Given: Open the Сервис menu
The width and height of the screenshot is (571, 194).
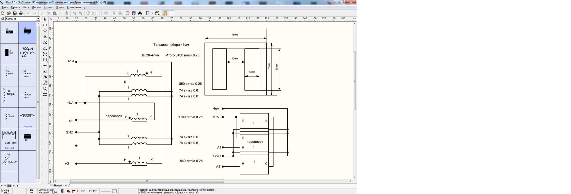Looking at the screenshot, I should pyautogui.click(x=48, y=7).
